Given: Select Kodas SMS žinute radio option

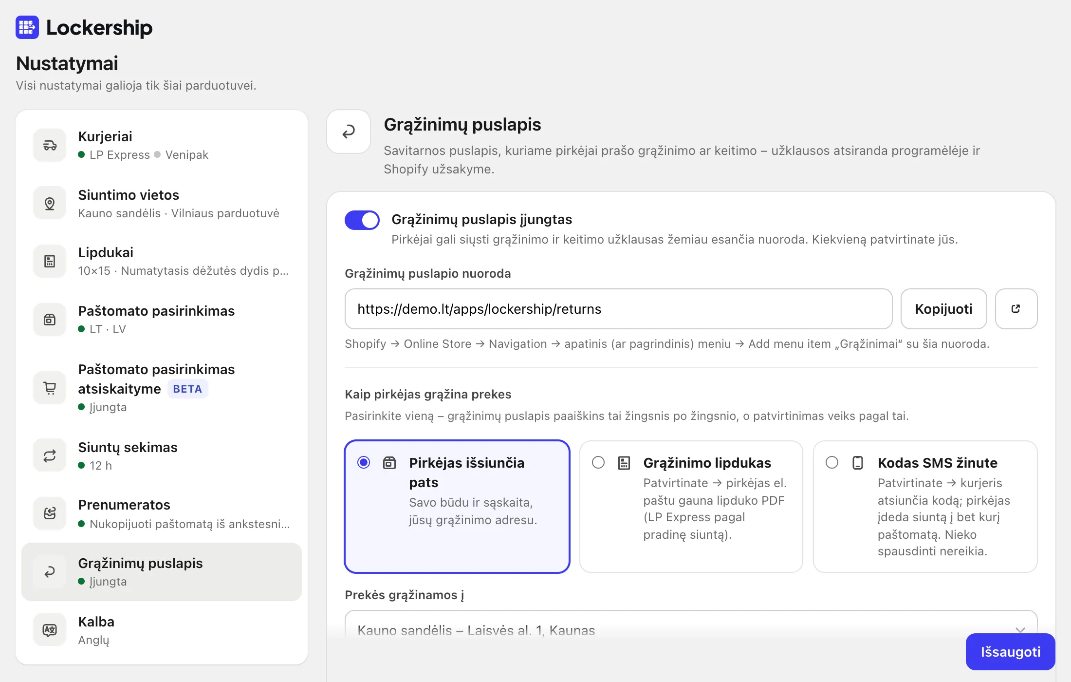Looking at the screenshot, I should (x=832, y=462).
